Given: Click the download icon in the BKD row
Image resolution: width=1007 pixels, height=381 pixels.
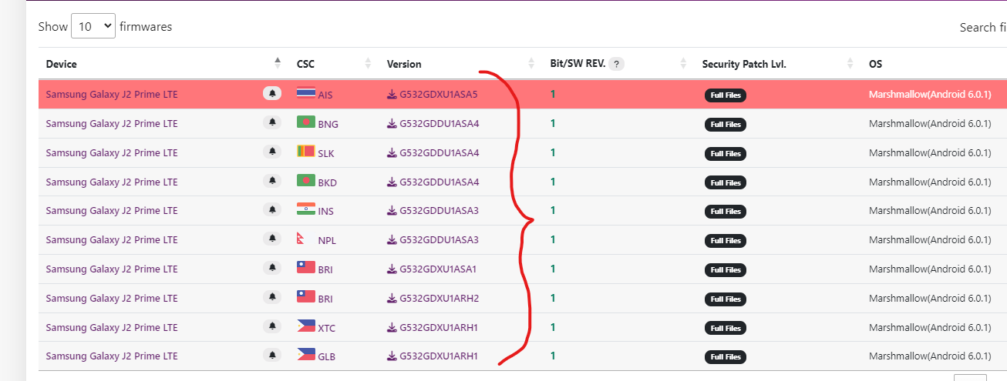Looking at the screenshot, I should pos(392,182).
